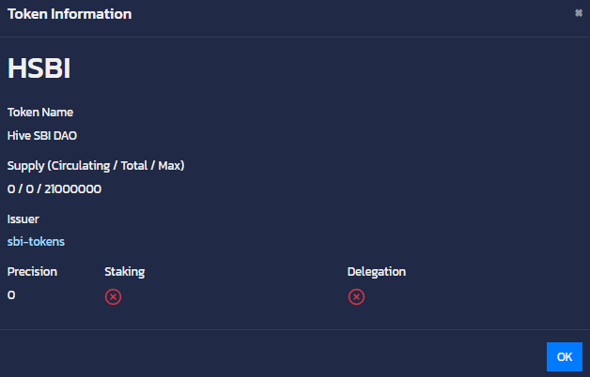This screenshot has width=590, height=377.
Task: Click the Issuer label
Action: pos(23,219)
